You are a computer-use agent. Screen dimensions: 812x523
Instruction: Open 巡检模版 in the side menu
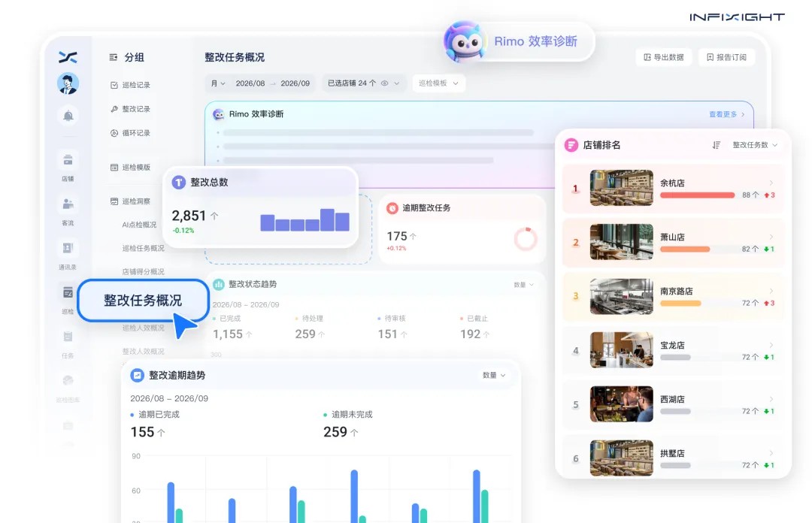[131, 168]
